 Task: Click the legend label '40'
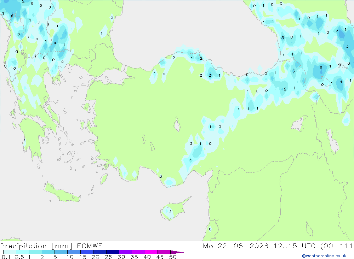147,257
